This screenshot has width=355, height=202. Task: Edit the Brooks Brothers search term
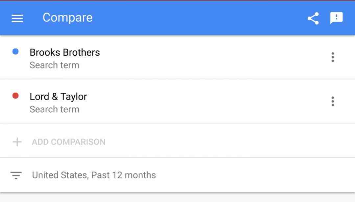point(65,52)
